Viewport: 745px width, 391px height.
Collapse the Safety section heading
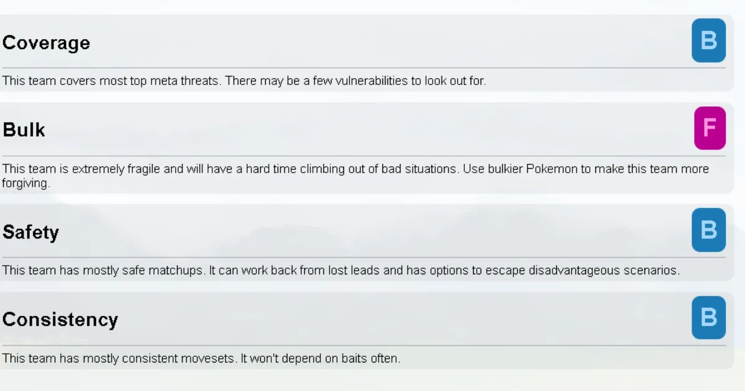[31, 232]
